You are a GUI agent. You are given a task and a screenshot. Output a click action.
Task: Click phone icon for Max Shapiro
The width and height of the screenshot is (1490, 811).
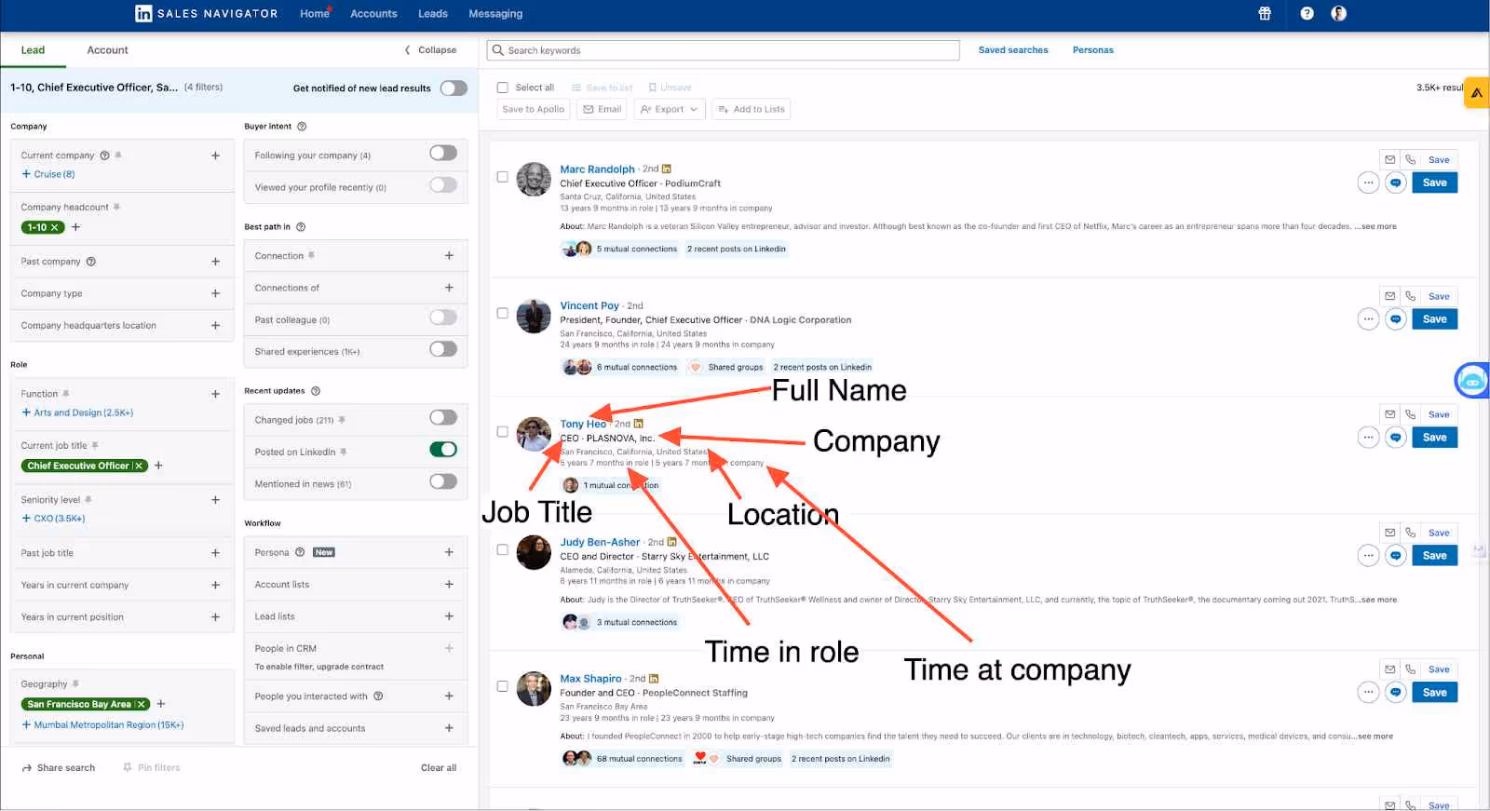tap(1410, 669)
